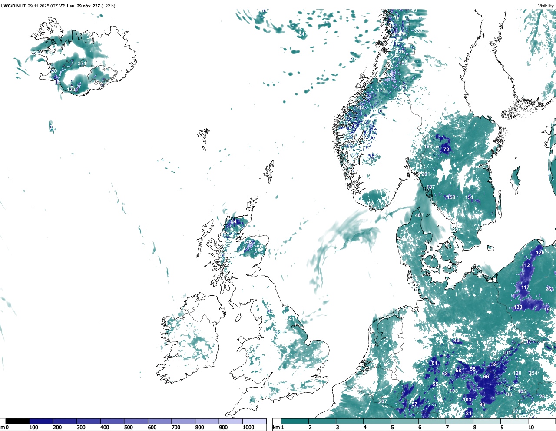Click the '207' value over Belgium

tap(383, 401)
